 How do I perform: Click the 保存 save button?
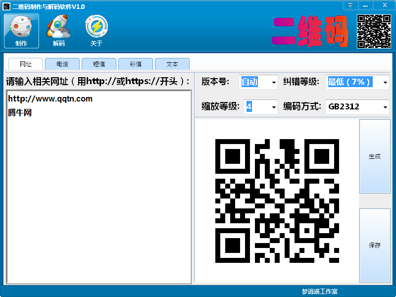tap(375, 246)
